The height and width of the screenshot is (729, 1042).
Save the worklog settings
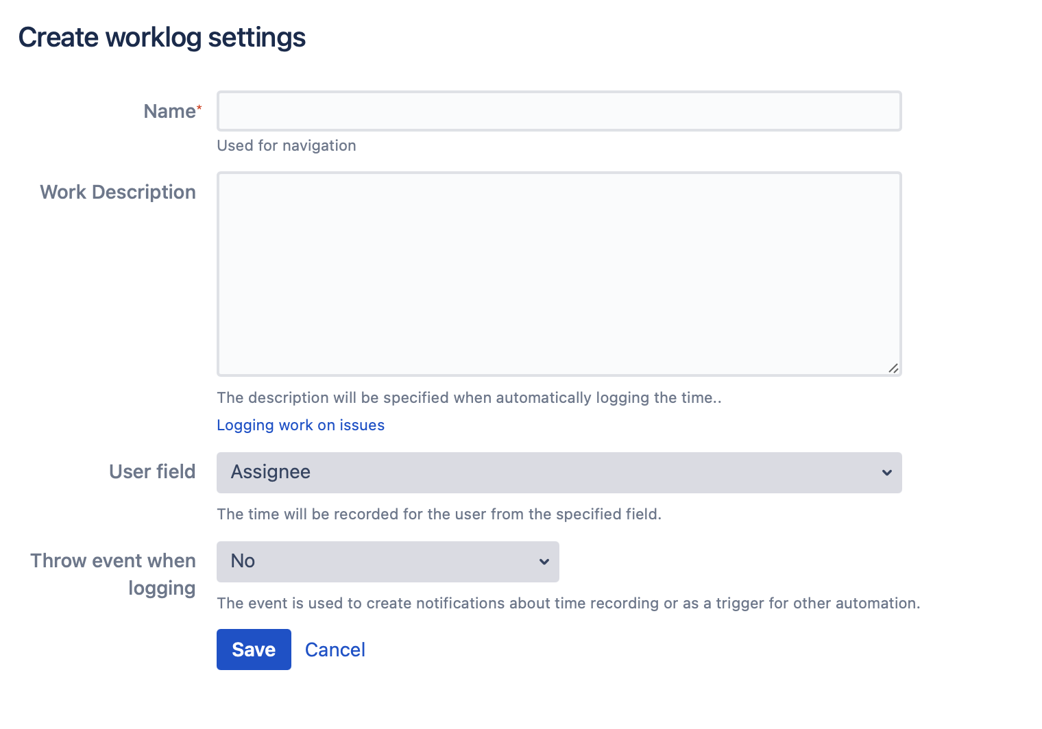[x=254, y=650]
